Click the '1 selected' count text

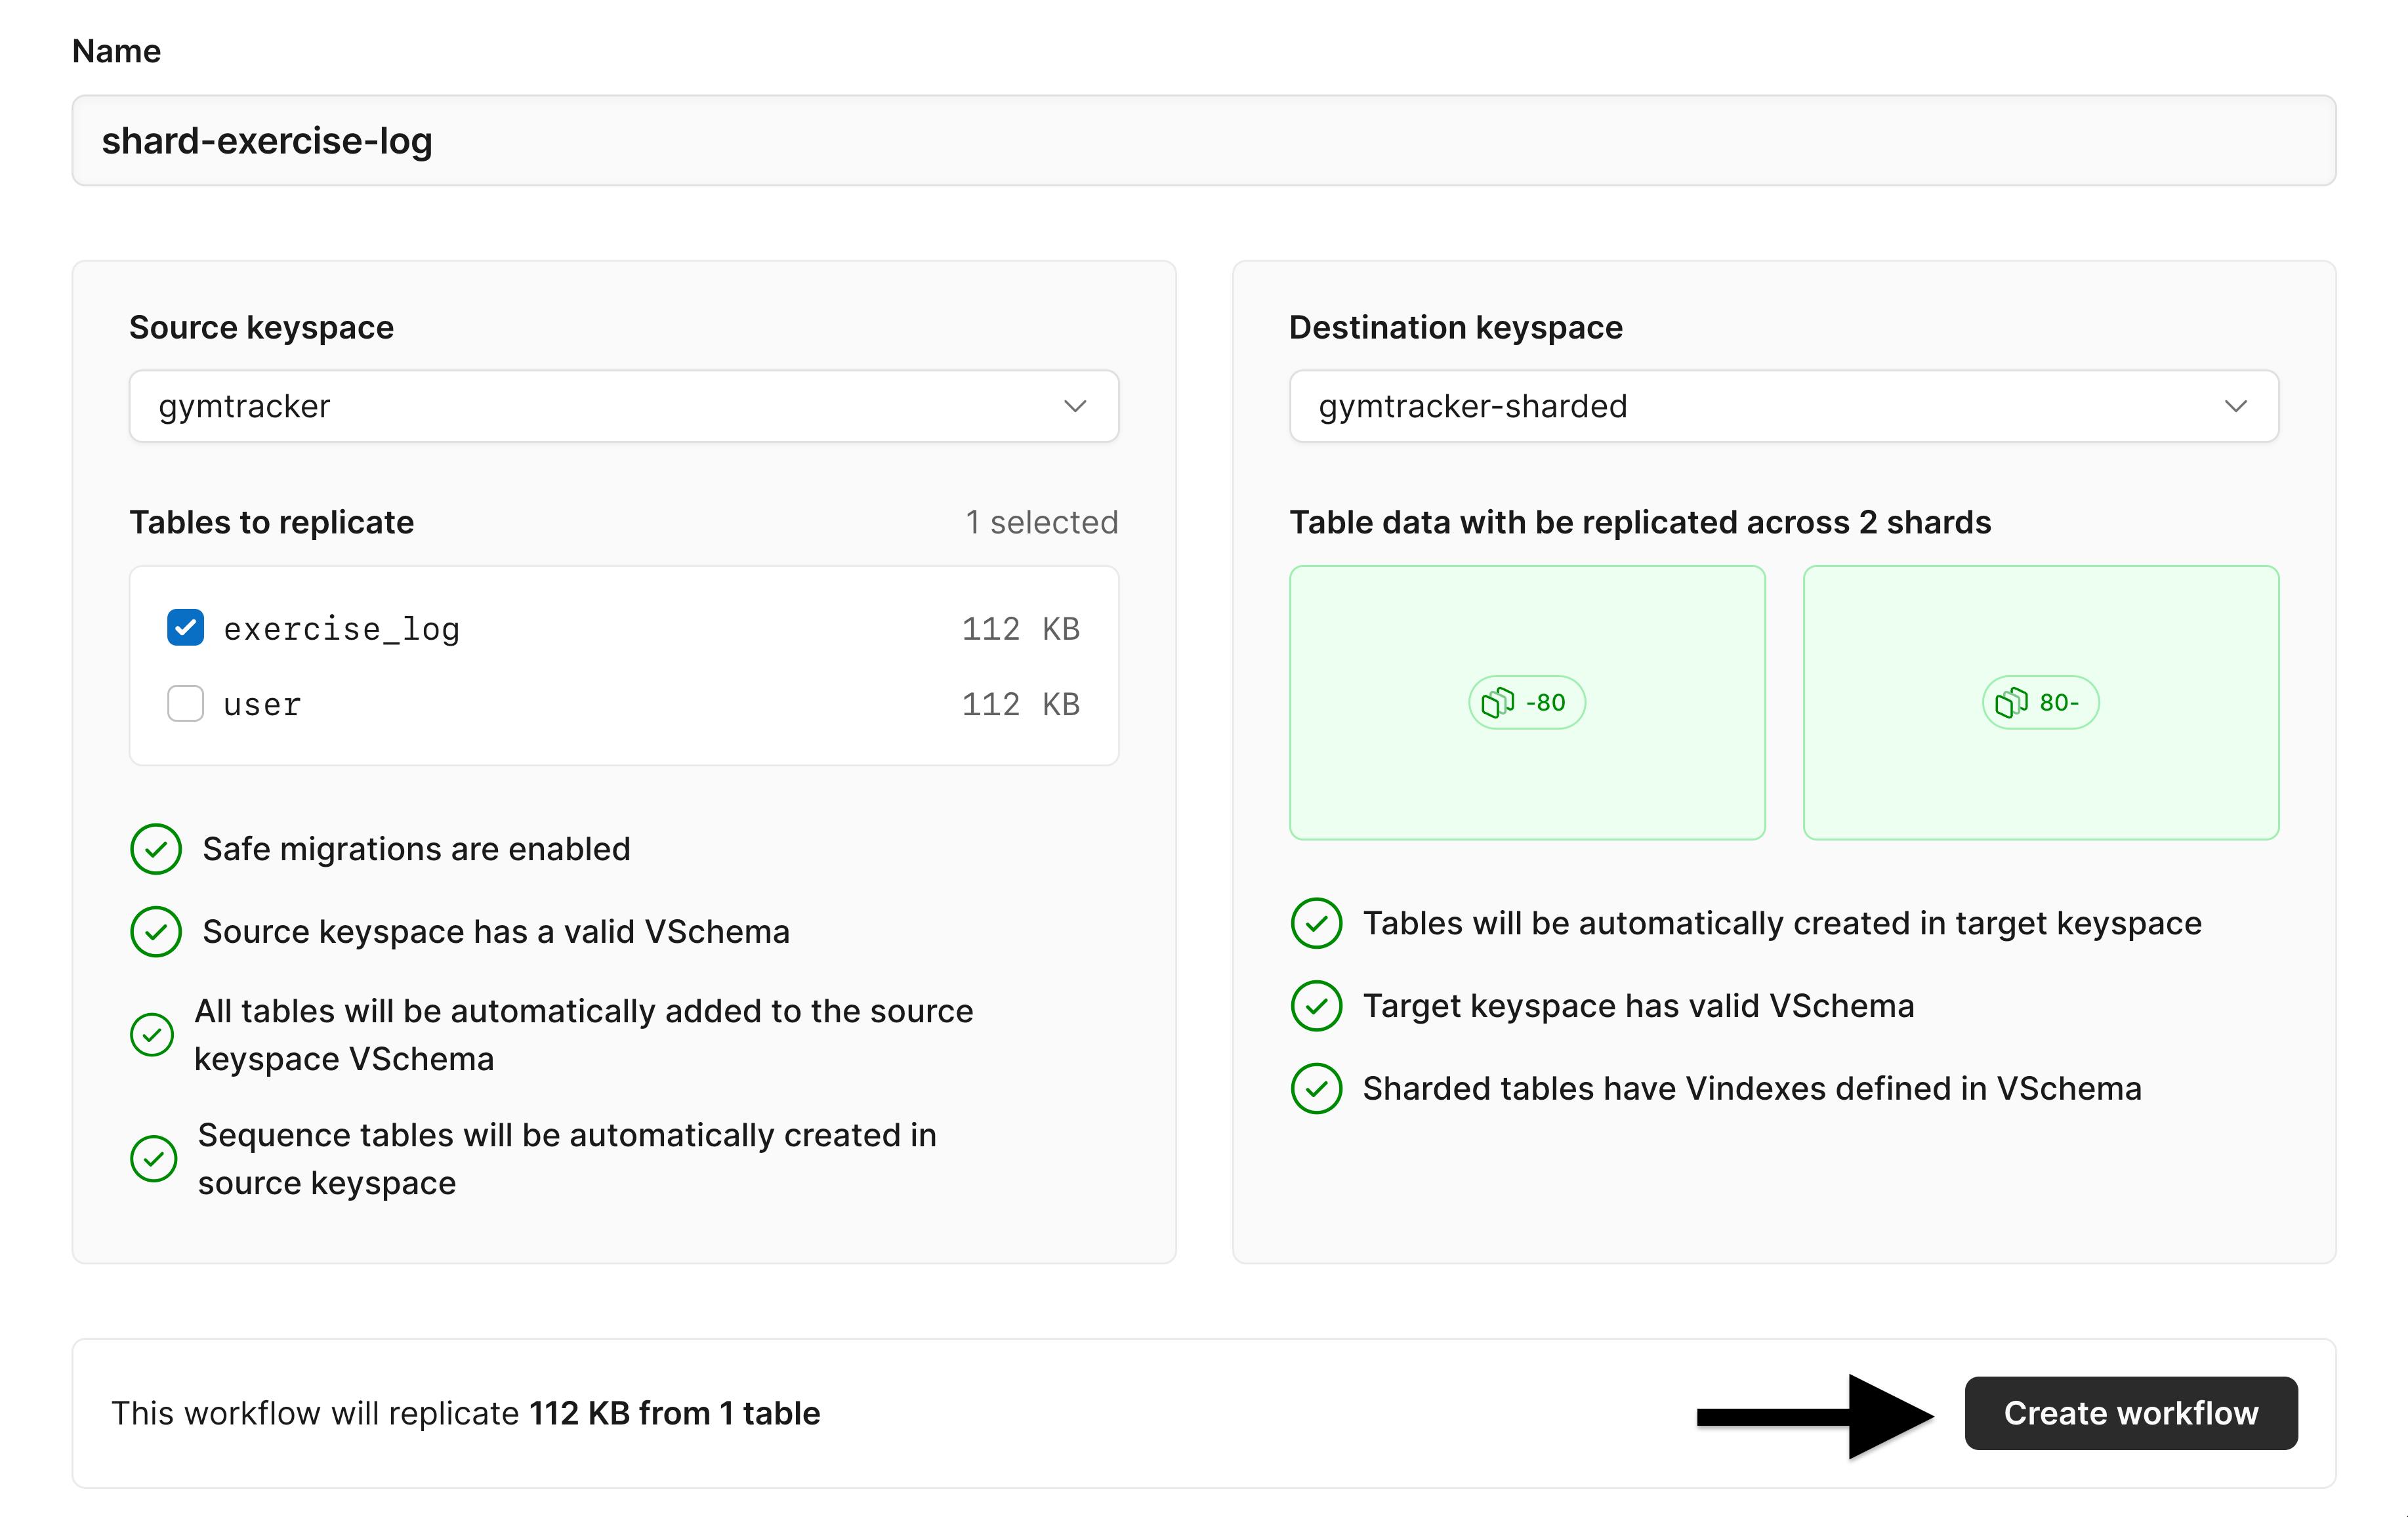[x=1041, y=522]
